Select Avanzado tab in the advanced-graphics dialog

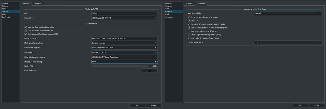(201, 4)
